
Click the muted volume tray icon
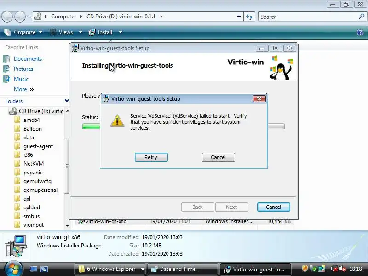click(343, 269)
